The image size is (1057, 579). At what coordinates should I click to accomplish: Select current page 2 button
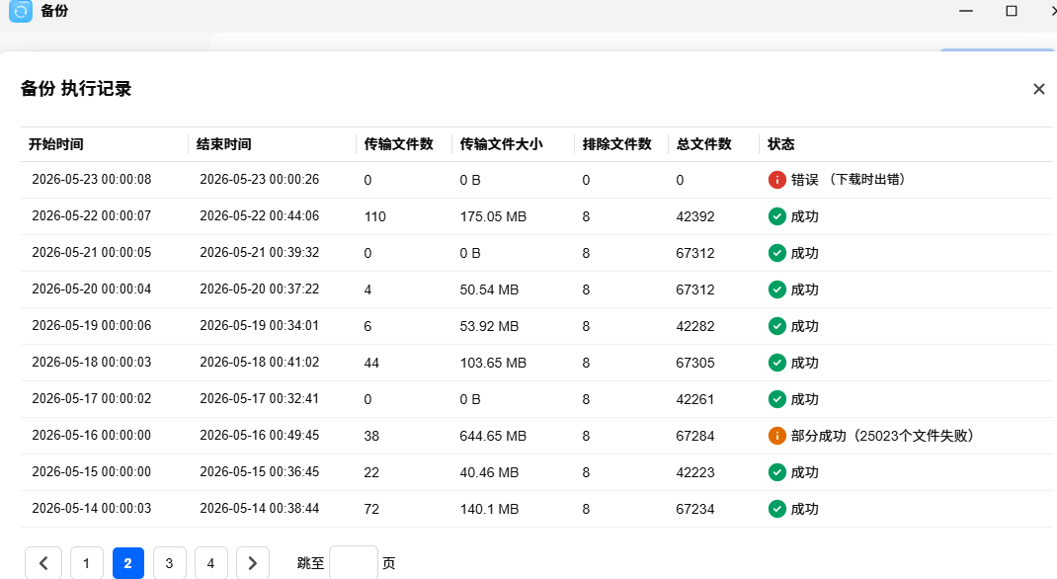[x=128, y=563]
